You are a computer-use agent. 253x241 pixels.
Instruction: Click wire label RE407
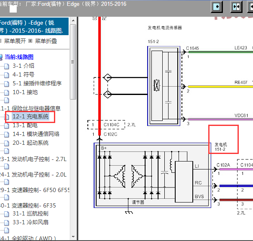point(241,82)
